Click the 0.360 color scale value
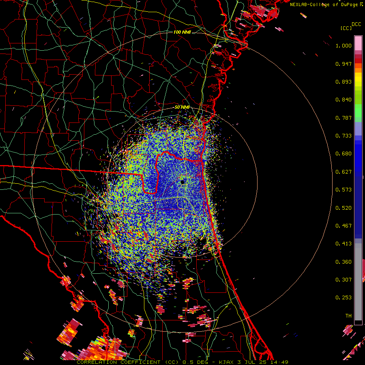The width and height of the screenshot is (365, 365). click(x=344, y=262)
